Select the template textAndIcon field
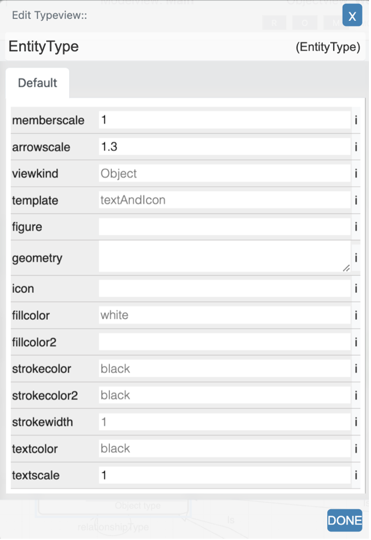371x540 pixels. coord(225,200)
